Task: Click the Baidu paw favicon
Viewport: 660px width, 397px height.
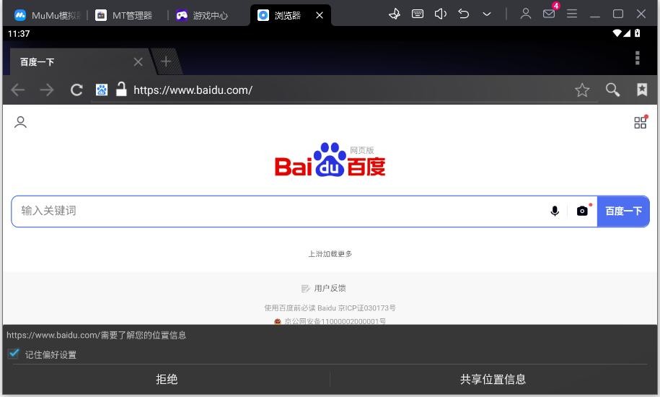Action: click(102, 90)
